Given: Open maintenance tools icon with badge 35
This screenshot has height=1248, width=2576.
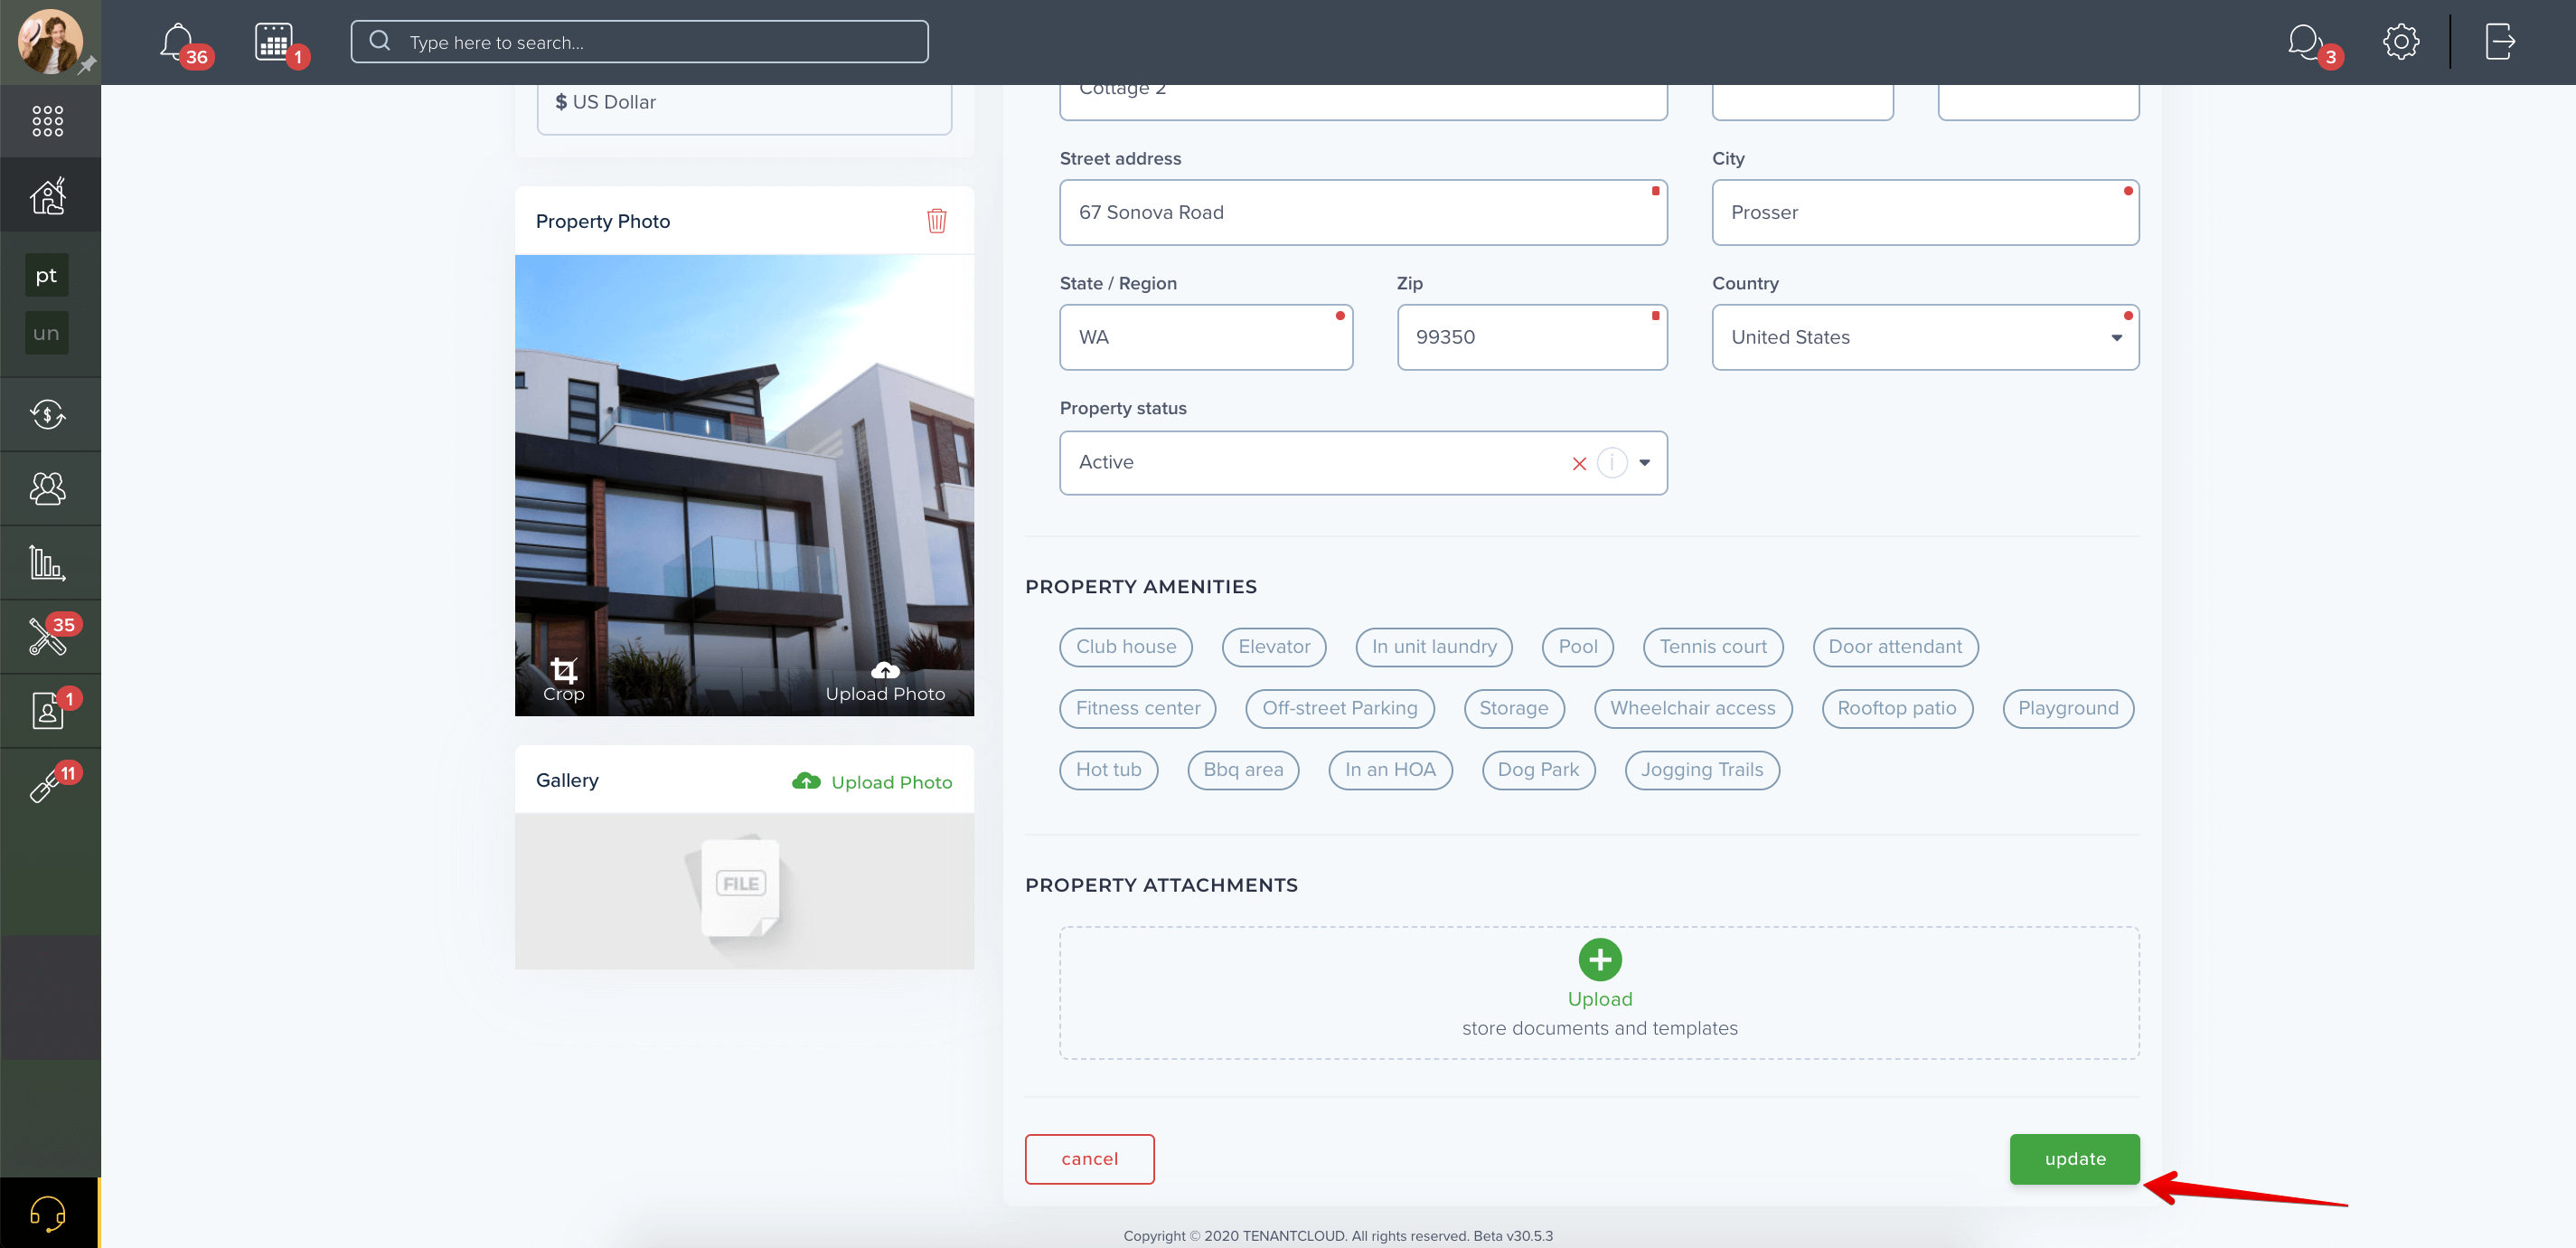Looking at the screenshot, I should click(x=48, y=637).
